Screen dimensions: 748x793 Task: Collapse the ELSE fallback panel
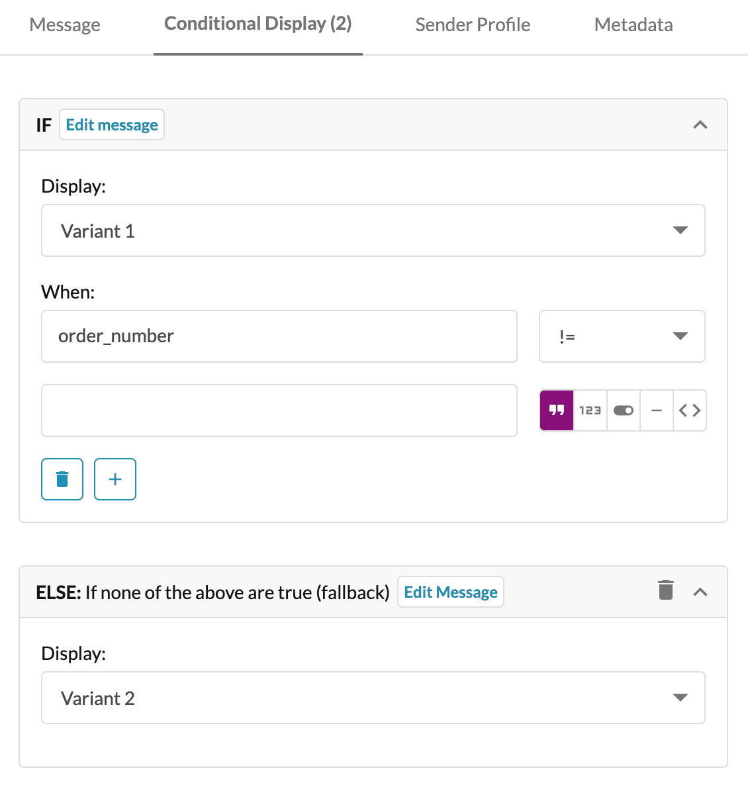pyautogui.click(x=700, y=592)
